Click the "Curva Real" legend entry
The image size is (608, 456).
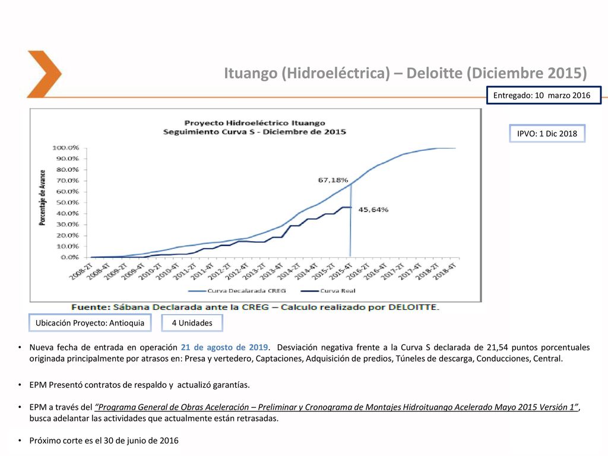click(328, 291)
